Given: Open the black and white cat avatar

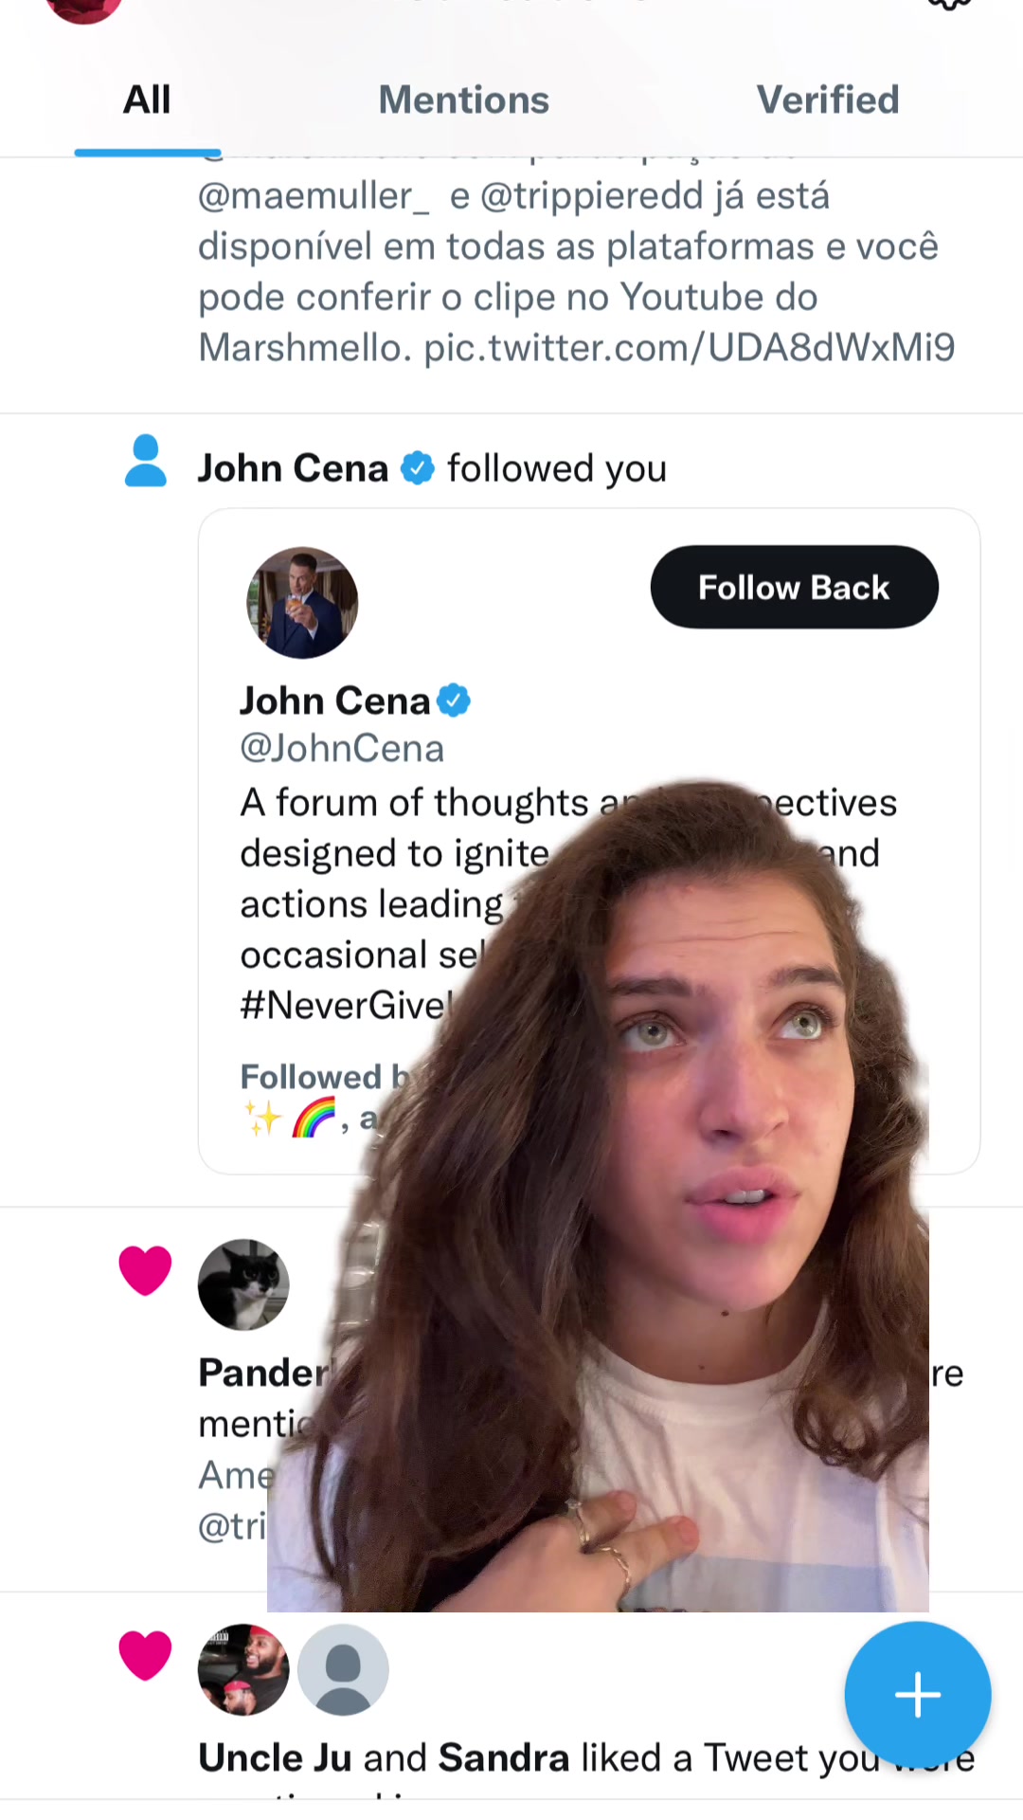Looking at the screenshot, I should tap(243, 1285).
